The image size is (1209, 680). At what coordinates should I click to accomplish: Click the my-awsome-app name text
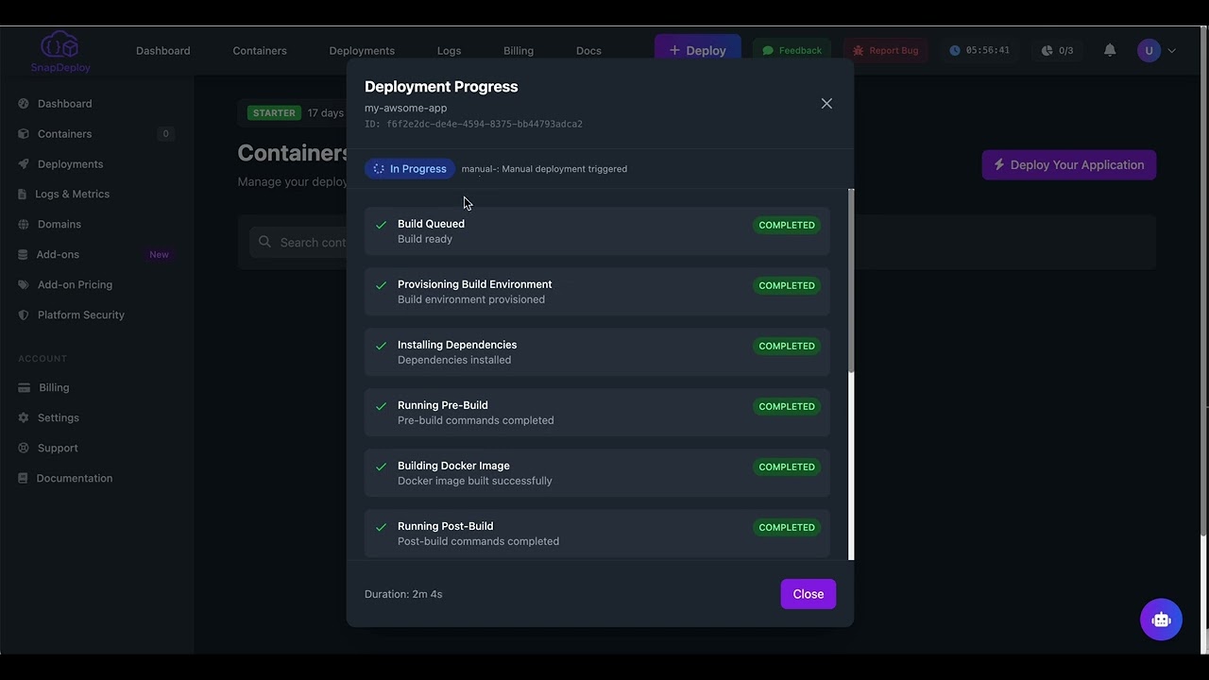406,108
